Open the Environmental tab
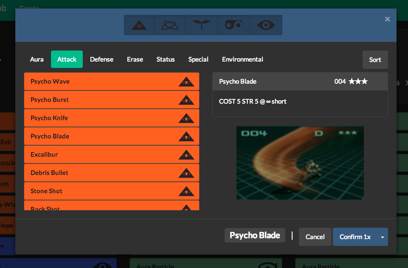 242,59
